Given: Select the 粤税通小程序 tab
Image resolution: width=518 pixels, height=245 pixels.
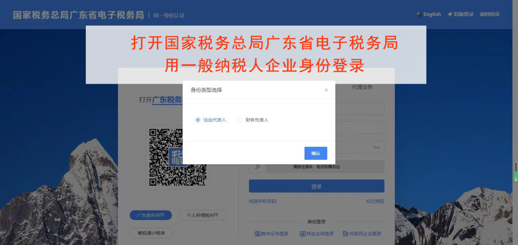Looking at the screenshot, I should click(151, 233).
